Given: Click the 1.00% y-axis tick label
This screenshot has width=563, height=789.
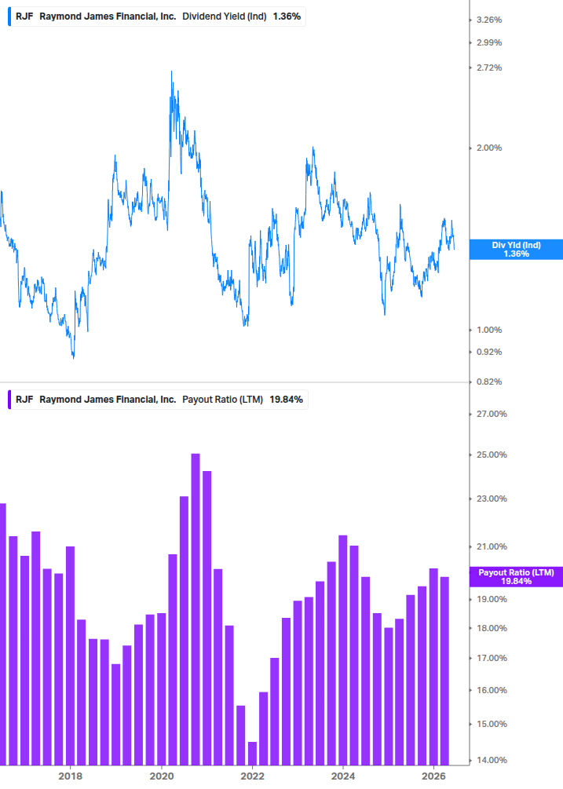Looking at the screenshot, I should coord(489,330).
